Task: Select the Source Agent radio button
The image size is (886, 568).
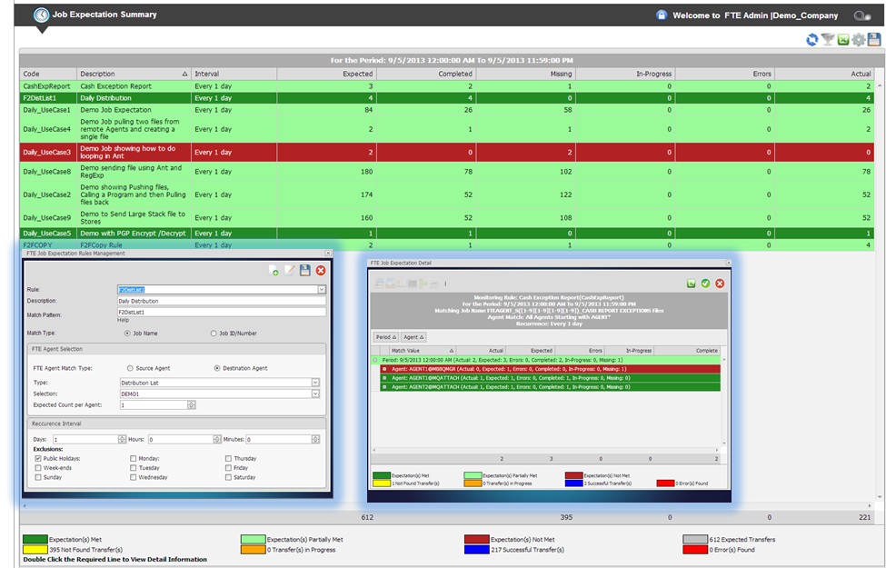Action: pos(129,367)
